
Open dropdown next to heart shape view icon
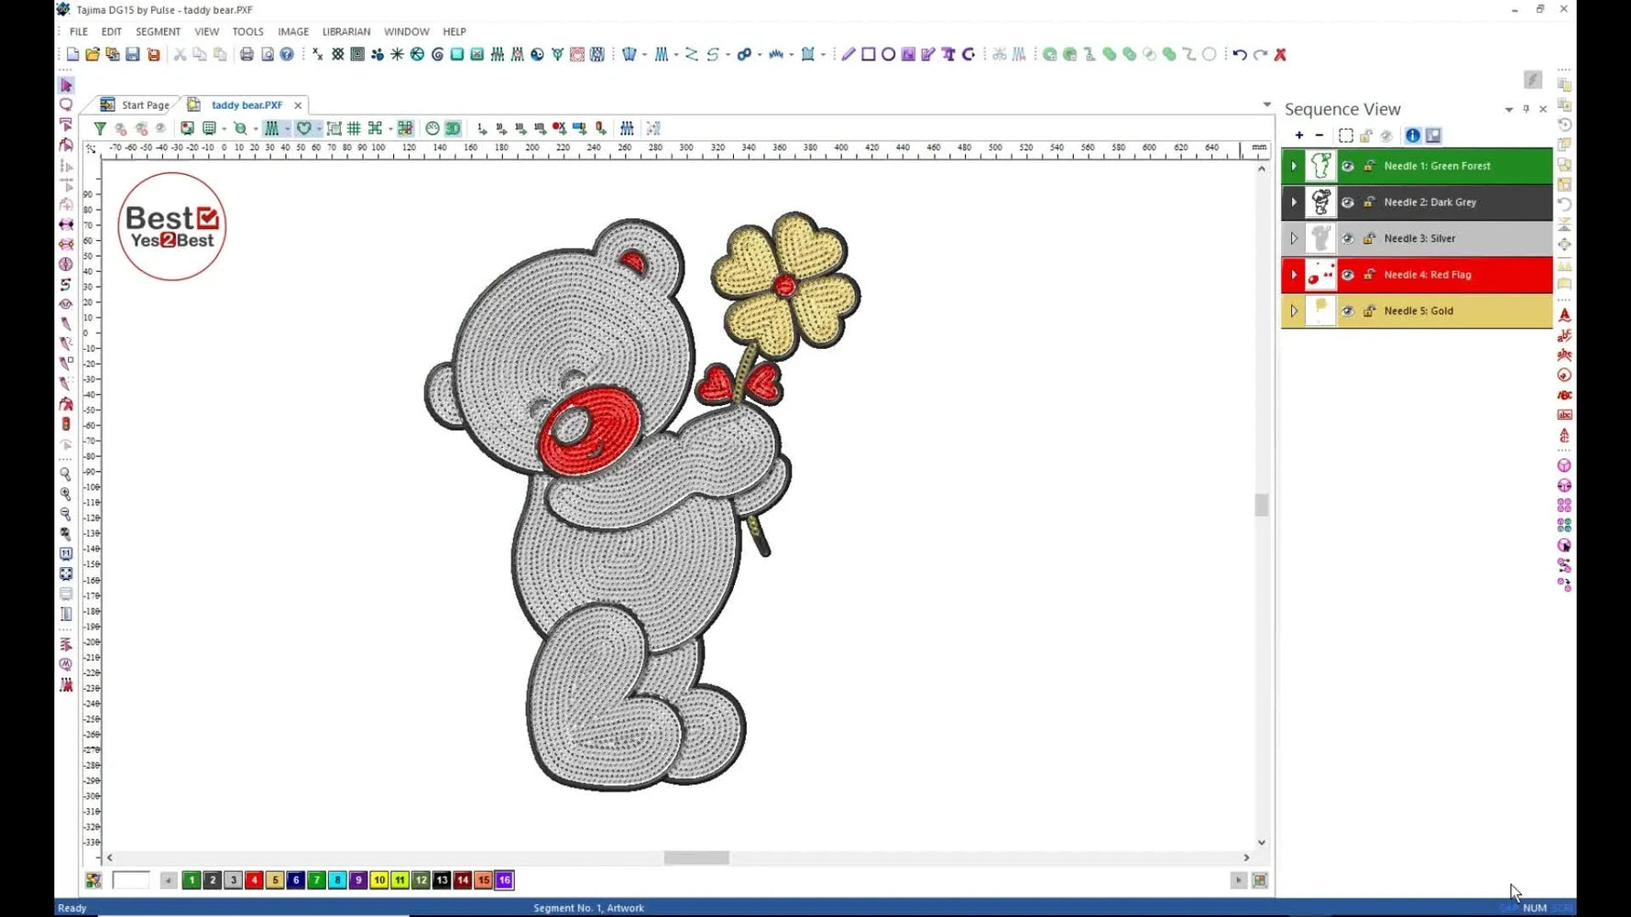(x=318, y=129)
